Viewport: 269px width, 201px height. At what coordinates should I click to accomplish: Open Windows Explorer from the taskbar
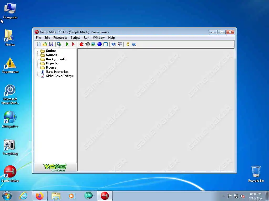click(x=56, y=196)
